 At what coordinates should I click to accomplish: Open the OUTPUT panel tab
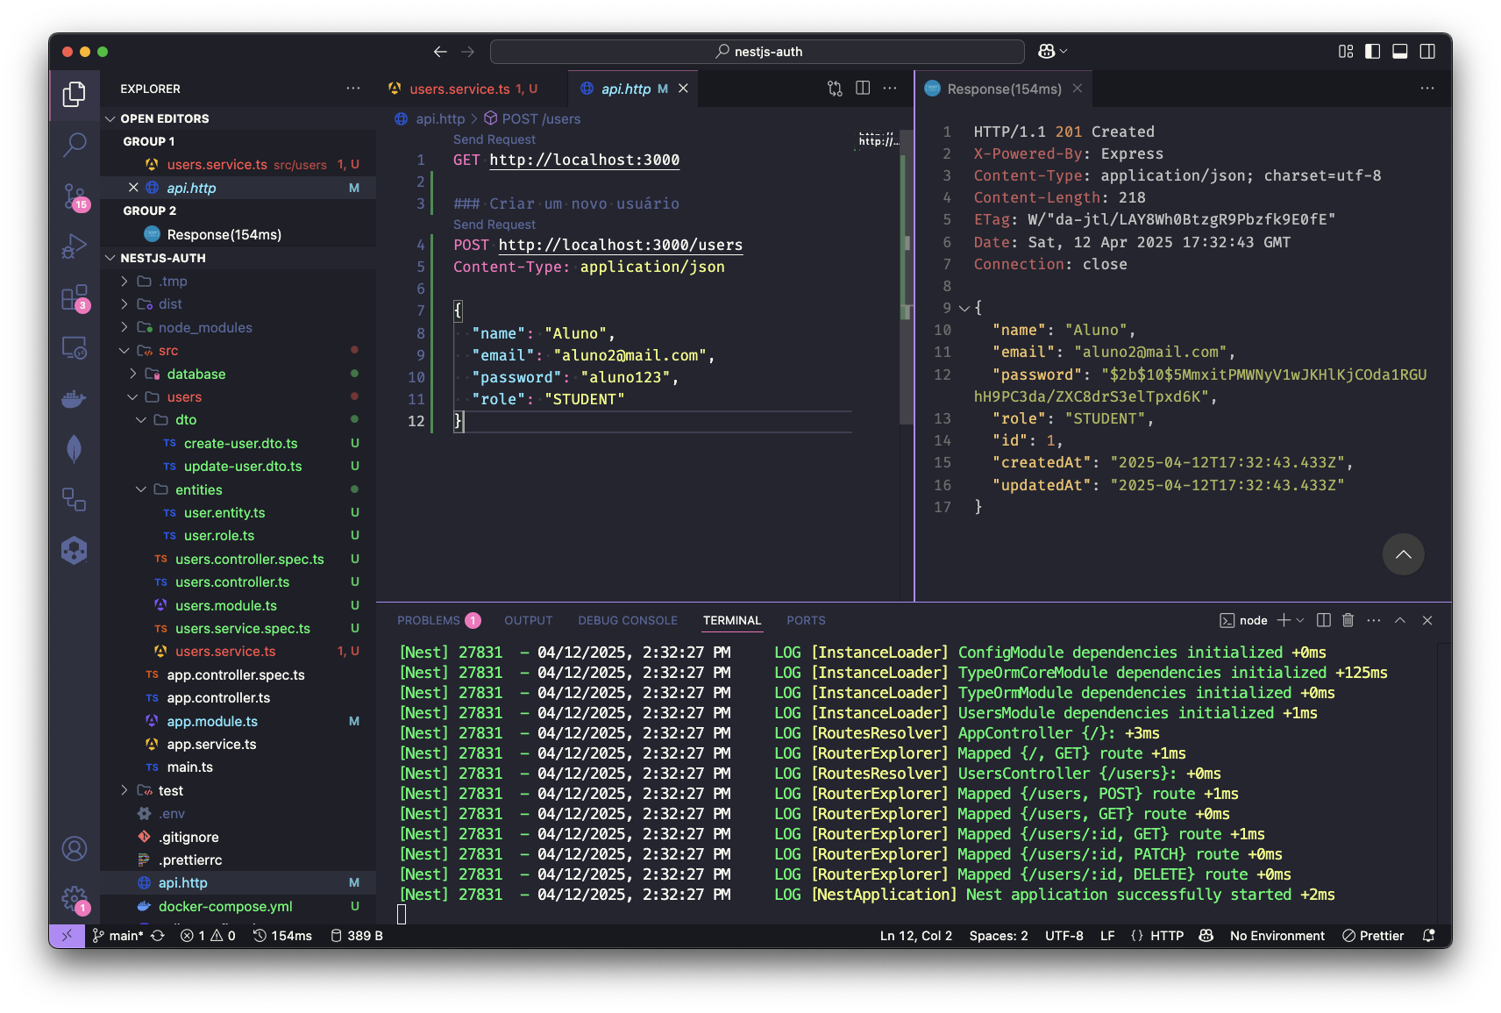pyautogui.click(x=529, y=620)
